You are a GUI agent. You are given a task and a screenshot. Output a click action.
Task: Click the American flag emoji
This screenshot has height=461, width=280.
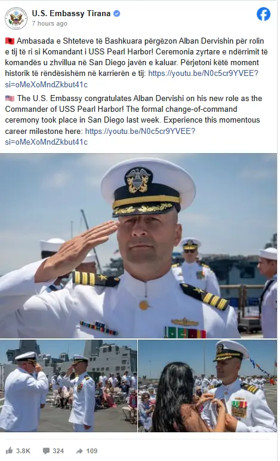click(x=10, y=98)
